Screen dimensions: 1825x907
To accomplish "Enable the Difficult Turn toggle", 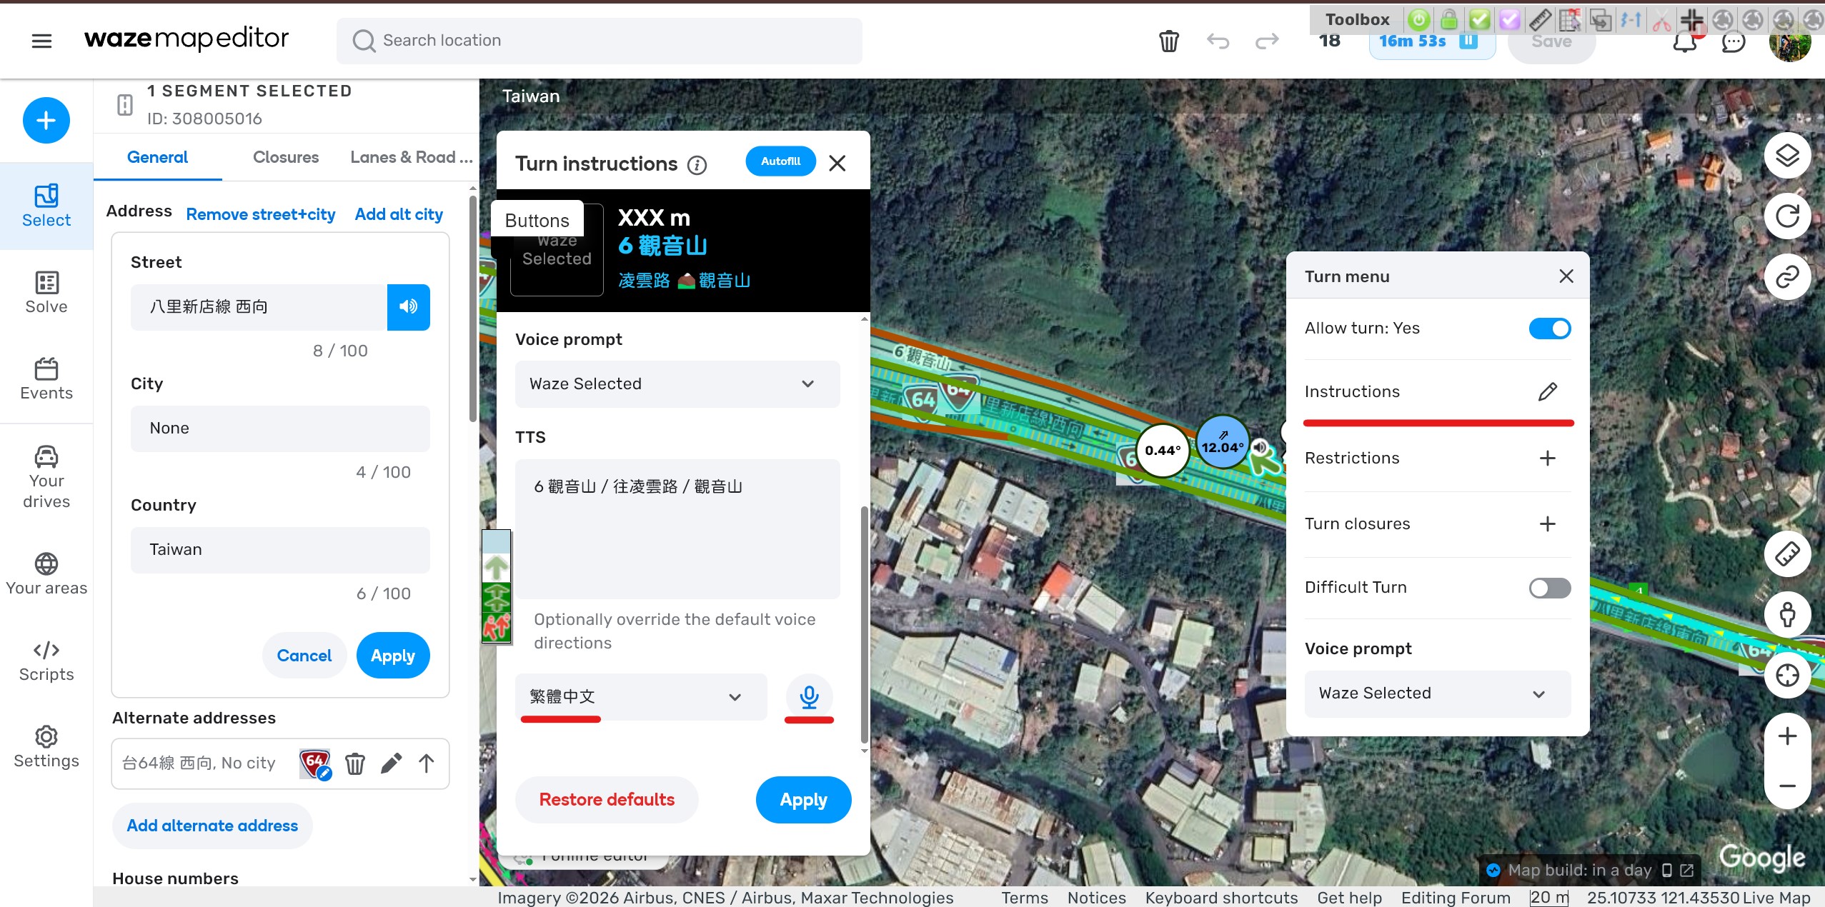I will pyautogui.click(x=1549, y=588).
